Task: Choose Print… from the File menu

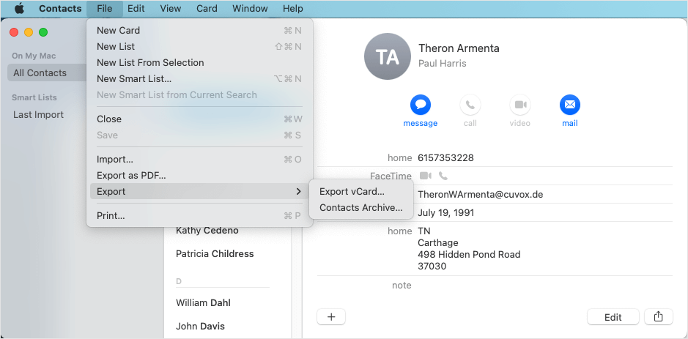Action: [x=199, y=216]
